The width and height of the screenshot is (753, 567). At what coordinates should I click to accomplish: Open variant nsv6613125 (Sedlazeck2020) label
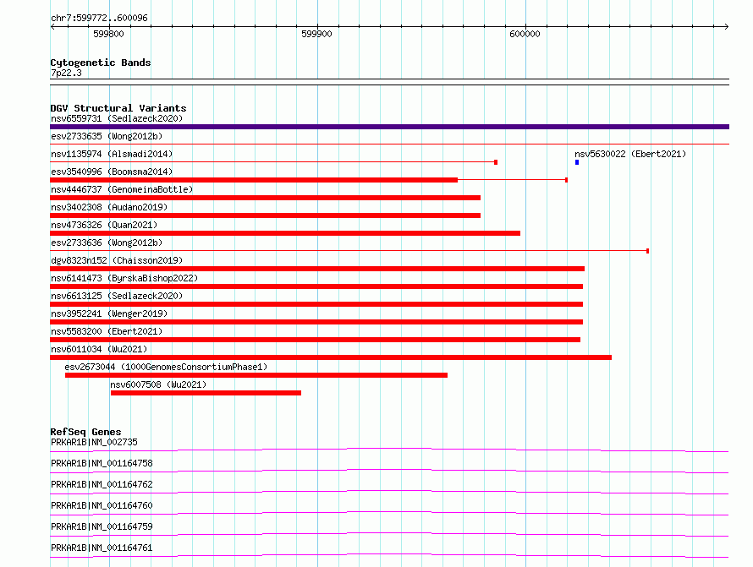(x=117, y=296)
